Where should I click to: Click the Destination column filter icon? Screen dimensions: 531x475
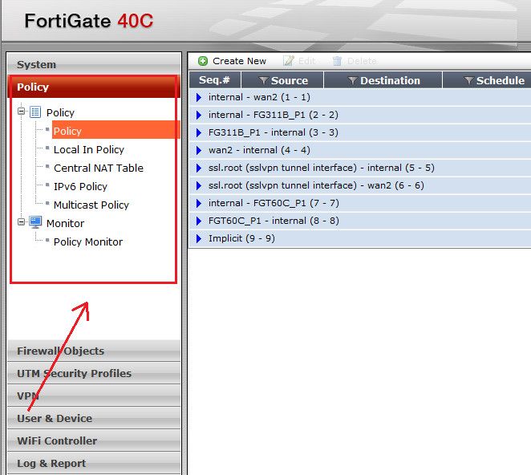353,80
